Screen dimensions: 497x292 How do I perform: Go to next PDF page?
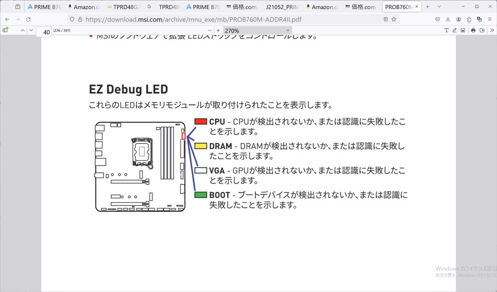pyautogui.click(x=31, y=31)
